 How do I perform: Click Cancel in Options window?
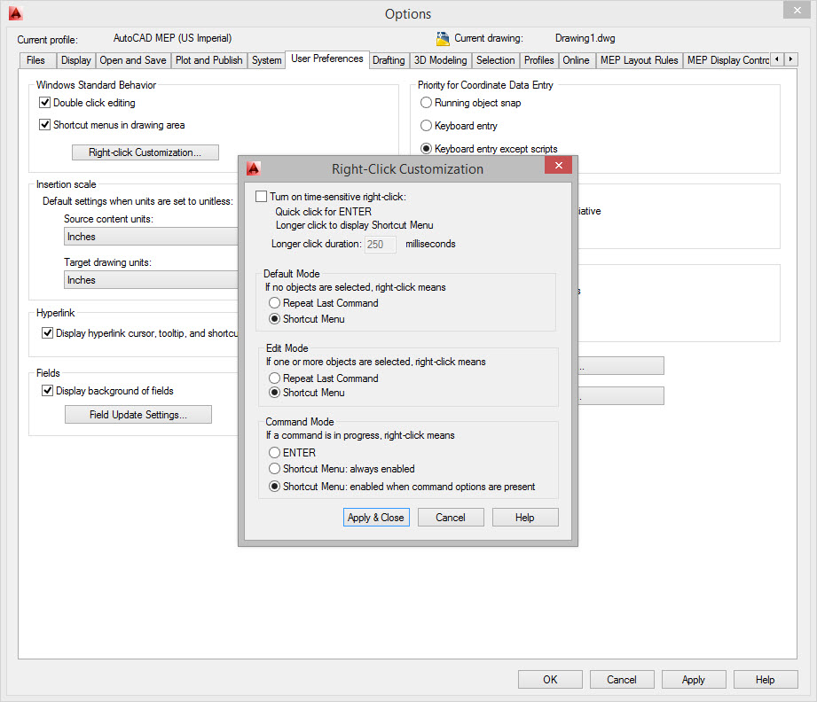click(x=622, y=680)
